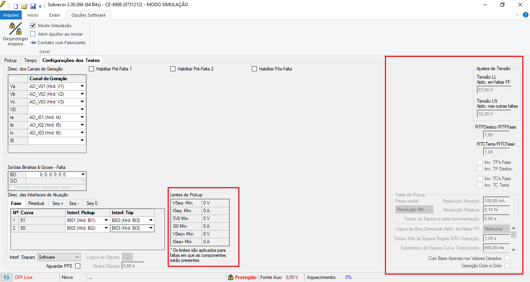Enable Habilitar Pré-Falta 2 checkbox

click(x=173, y=69)
